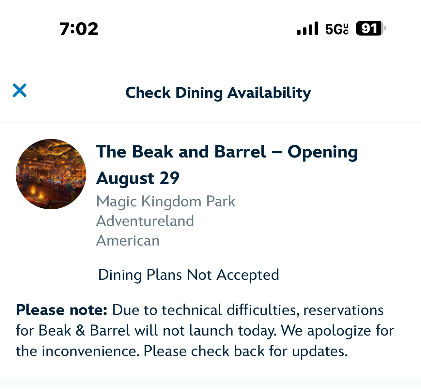This screenshot has width=421, height=389.
Task: Select the Check Dining Availability header title
Action: (218, 93)
